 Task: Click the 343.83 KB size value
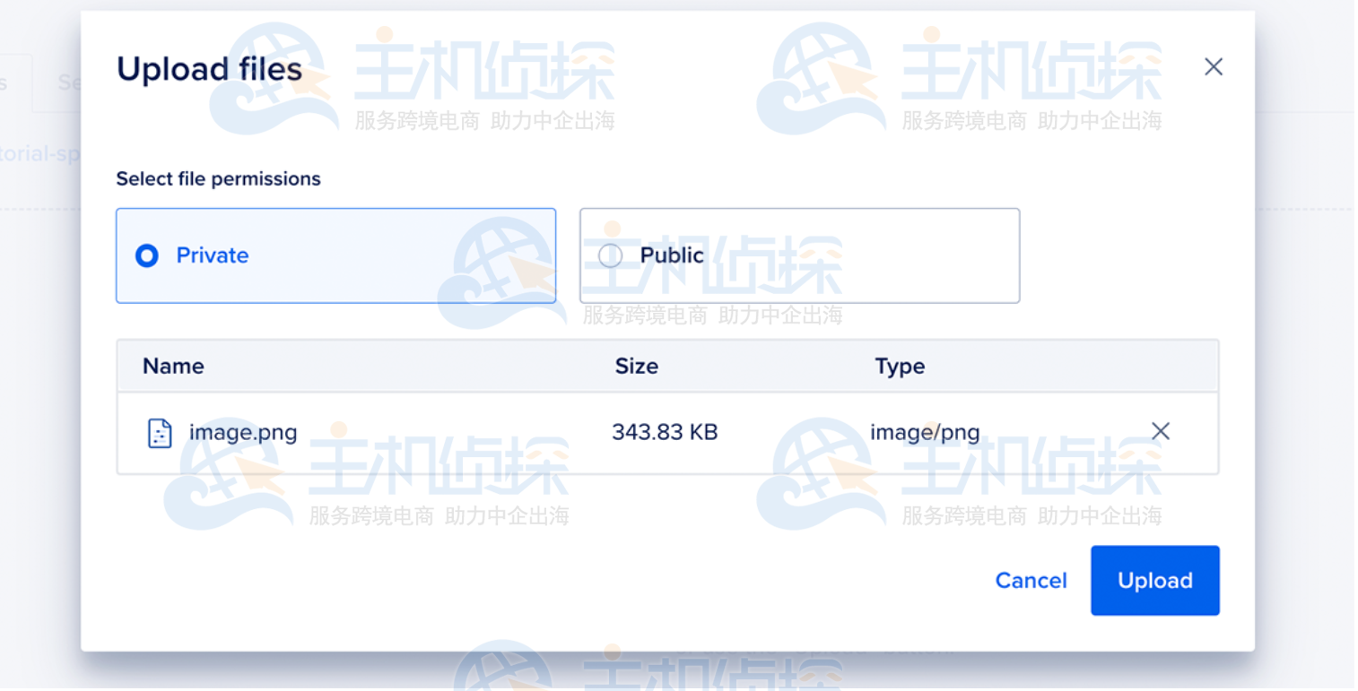(665, 433)
